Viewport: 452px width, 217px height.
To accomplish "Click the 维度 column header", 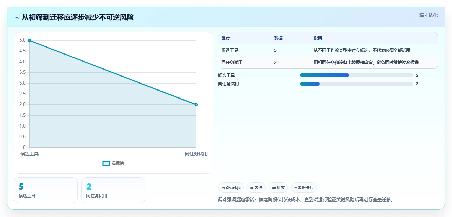I will [x=226, y=38].
